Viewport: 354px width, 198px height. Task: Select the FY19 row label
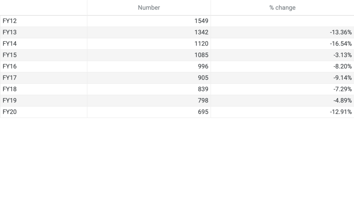10,101
